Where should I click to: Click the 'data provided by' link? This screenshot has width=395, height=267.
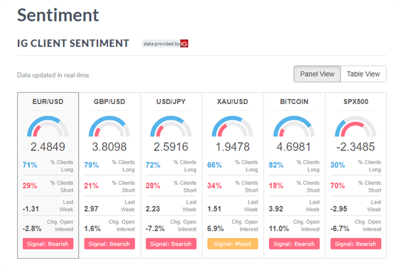tap(161, 44)
